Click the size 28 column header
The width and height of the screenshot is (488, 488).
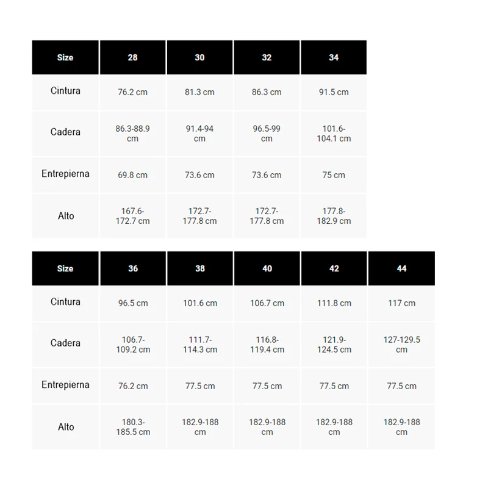[132, 57]
